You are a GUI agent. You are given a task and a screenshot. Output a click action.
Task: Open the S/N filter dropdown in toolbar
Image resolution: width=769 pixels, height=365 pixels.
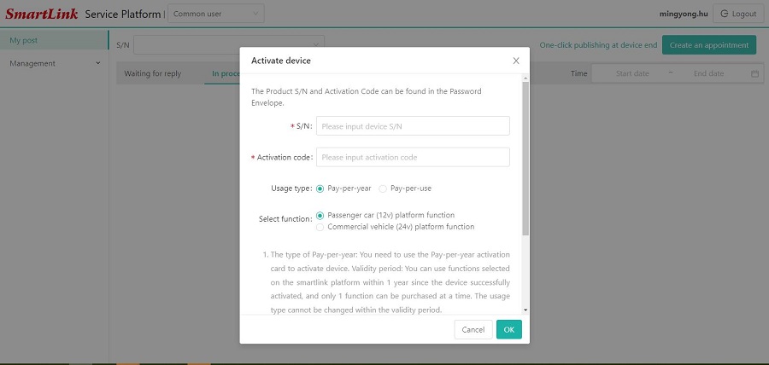tap(229, 44)
